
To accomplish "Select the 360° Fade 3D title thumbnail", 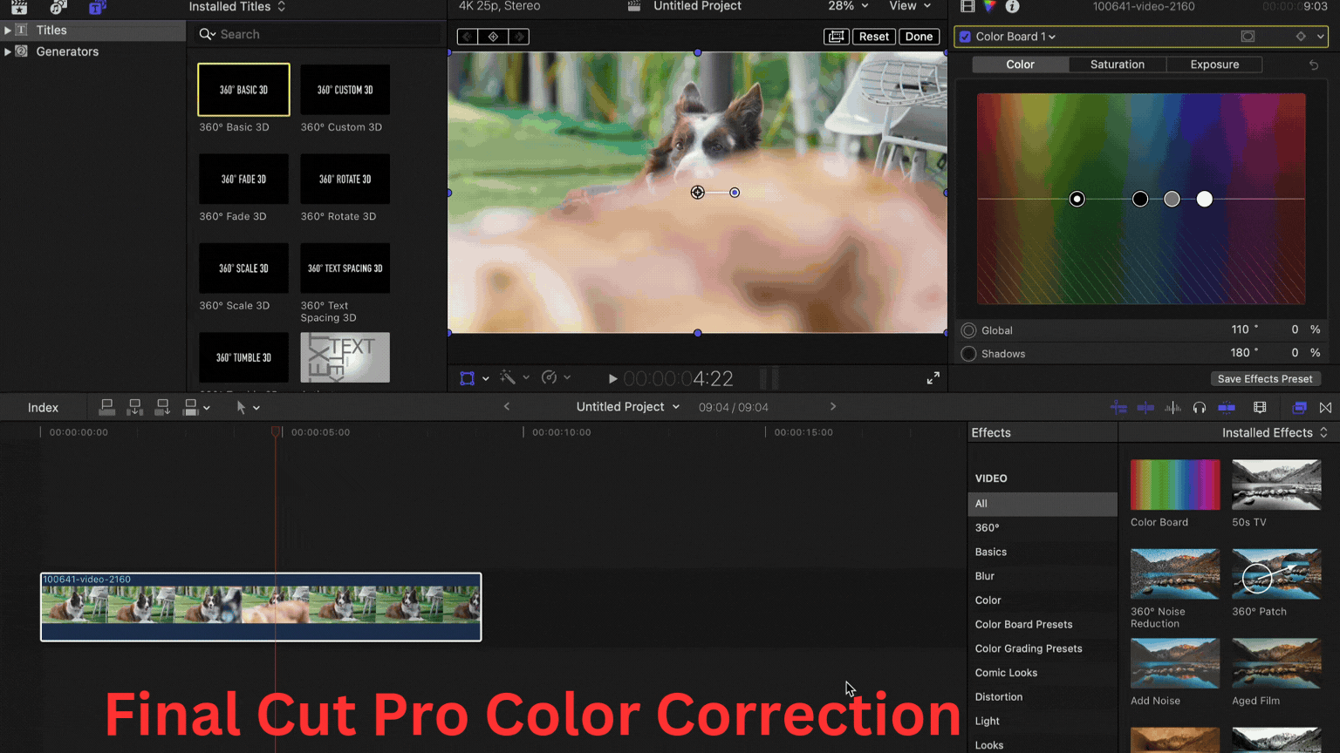I will 243,180.
